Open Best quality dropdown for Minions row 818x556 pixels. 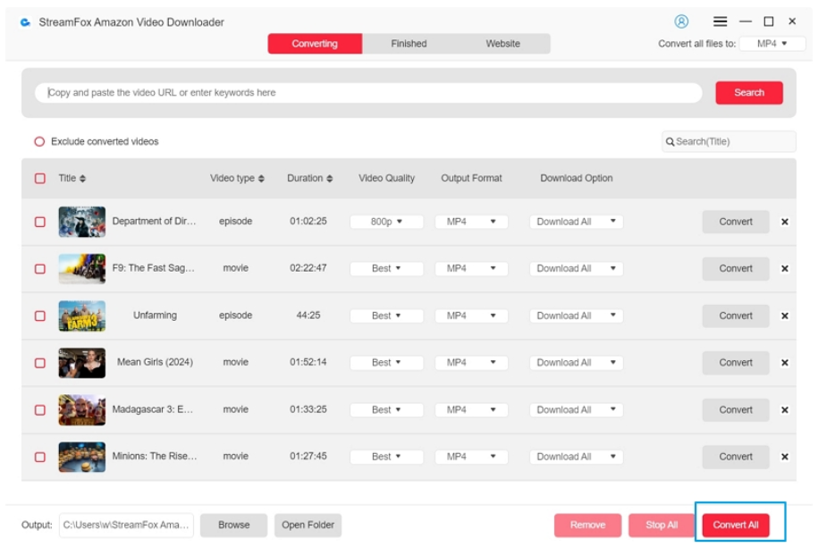pos(386,457)
